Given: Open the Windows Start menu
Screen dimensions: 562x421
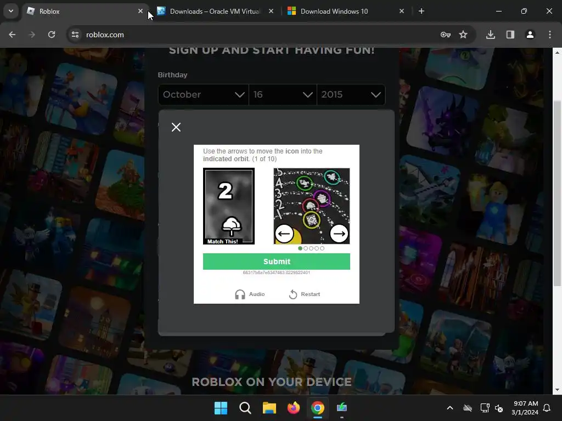Looking at the screenshot, I should click(x=221, y=408).
